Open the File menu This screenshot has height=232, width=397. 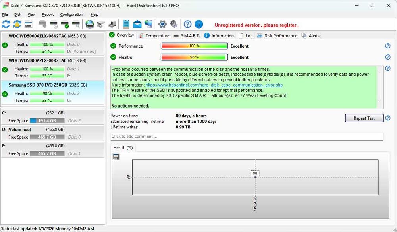tap(5, 14)
